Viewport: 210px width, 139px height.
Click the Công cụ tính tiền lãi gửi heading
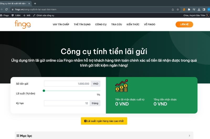[104, 51]
